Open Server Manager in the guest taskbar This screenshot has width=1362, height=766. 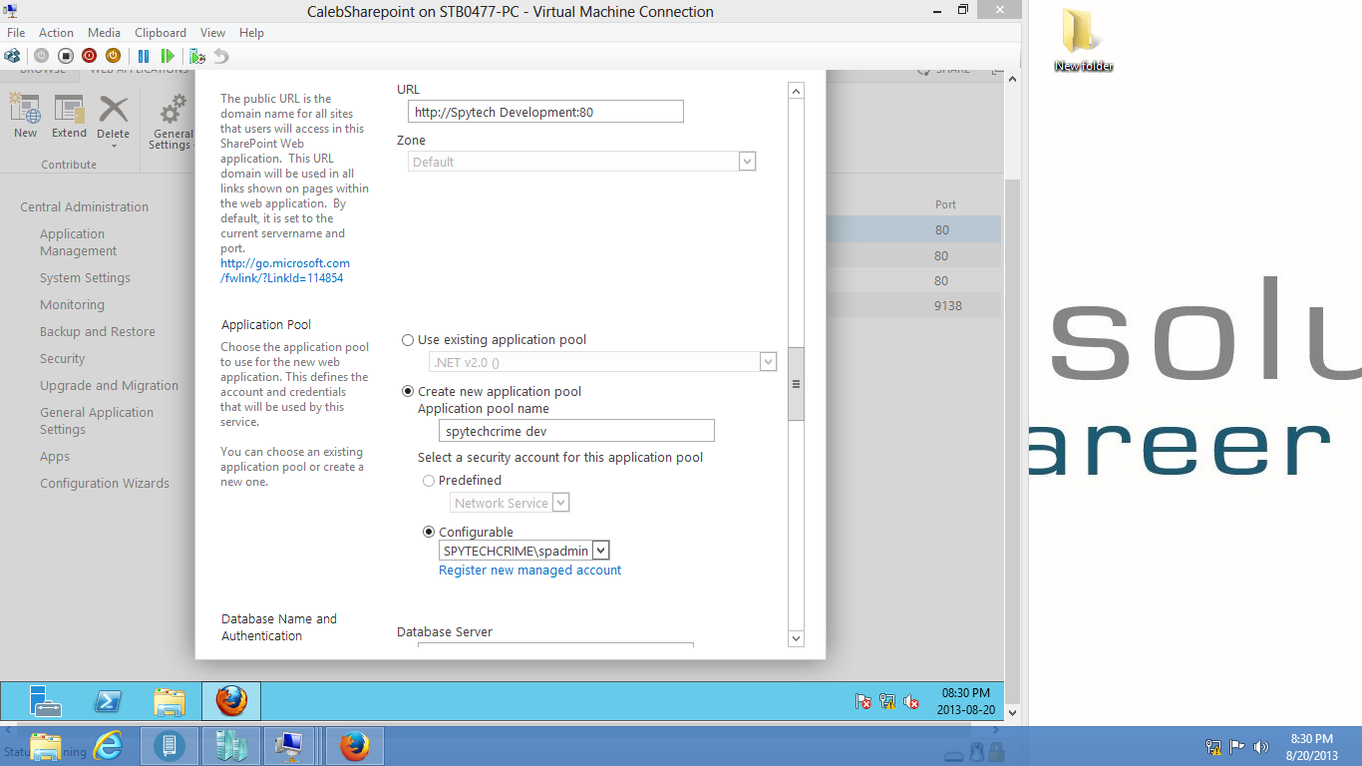[x=46, y=701]
